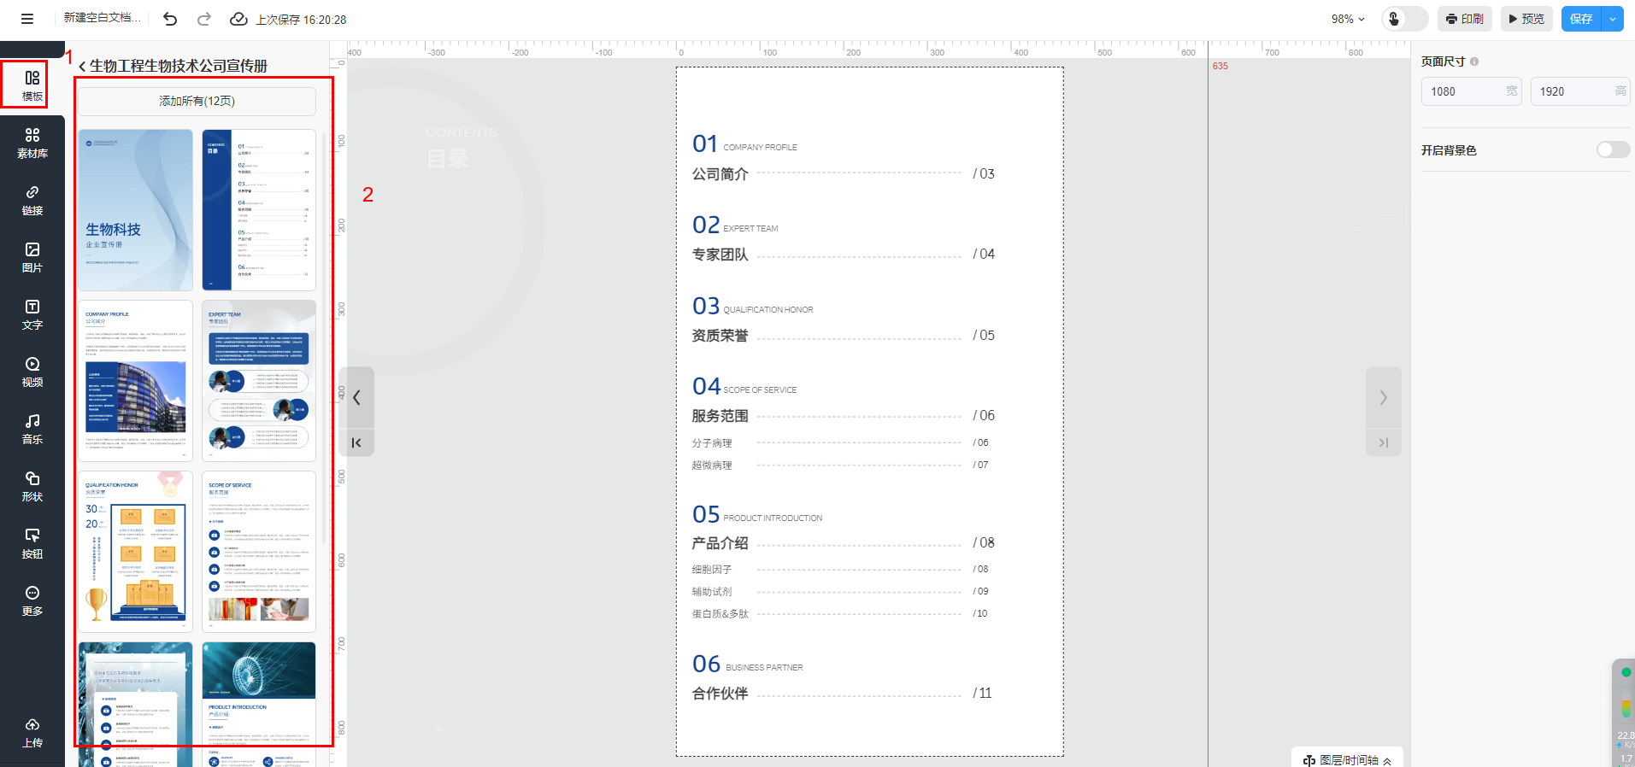Expand the 图层/时间轴 layers timeline panel

1348,759
